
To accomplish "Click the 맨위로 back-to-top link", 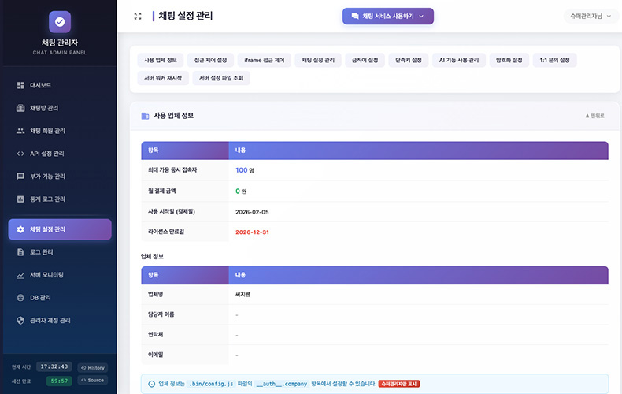I will pos(594,116).
